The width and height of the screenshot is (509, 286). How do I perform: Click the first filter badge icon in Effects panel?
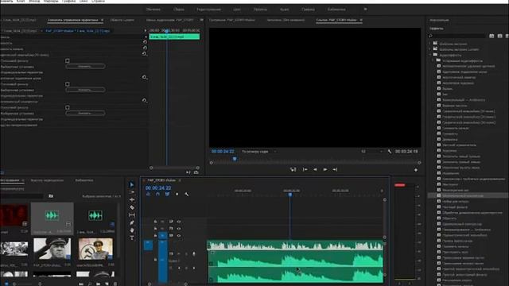click(492, 36)
